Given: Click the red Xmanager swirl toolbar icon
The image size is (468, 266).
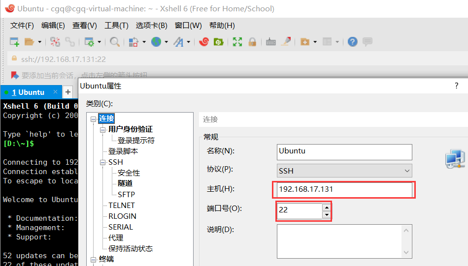Looking at the screenshot, I should (204, 42).
